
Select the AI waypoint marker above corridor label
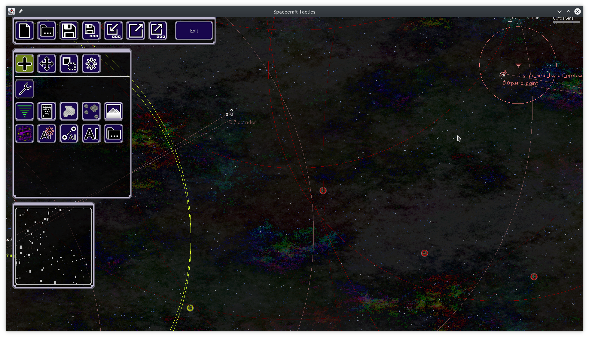(x=230, y=113)
